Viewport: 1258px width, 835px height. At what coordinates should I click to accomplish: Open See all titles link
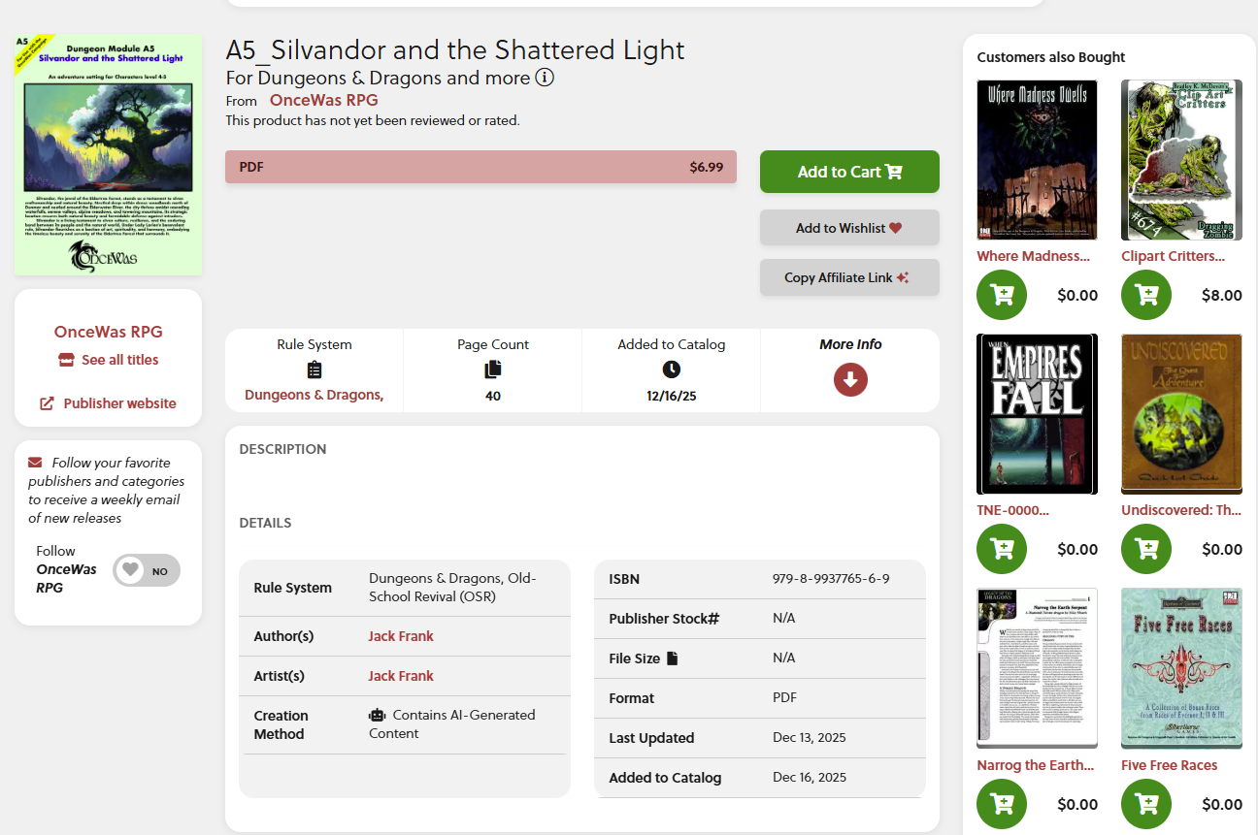point(109,360)
